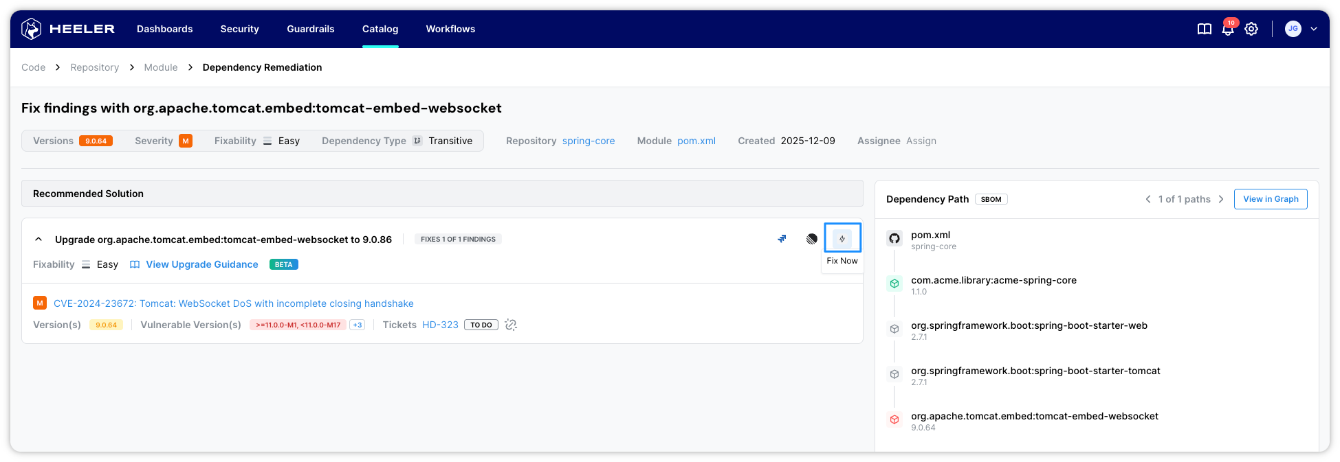The image size is (1340, 462).
Task: Open the notifications bell
Action: click(x=1227, y=29)
